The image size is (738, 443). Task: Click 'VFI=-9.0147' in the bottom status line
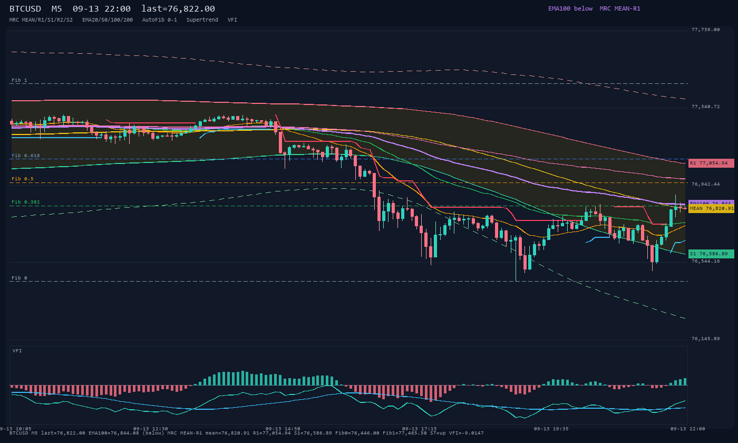tap(467, 433)
